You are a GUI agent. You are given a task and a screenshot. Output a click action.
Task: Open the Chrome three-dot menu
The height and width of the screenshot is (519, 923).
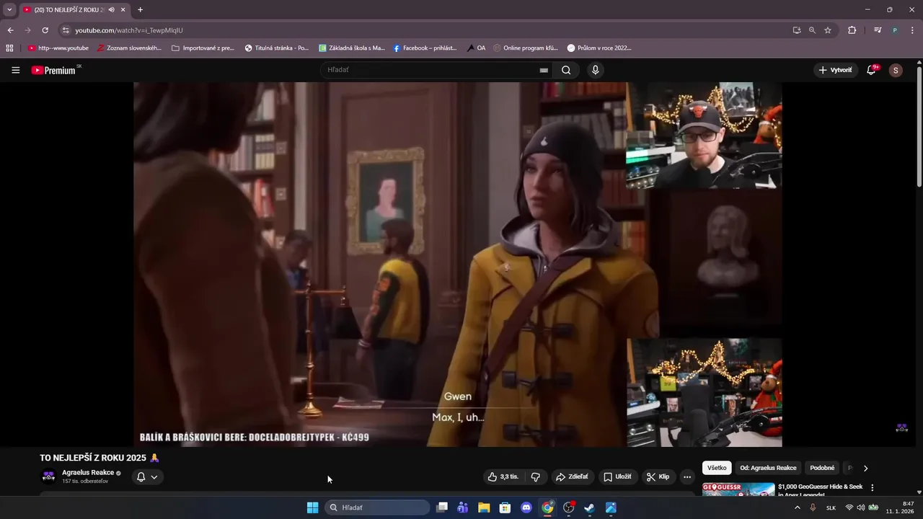911,30
